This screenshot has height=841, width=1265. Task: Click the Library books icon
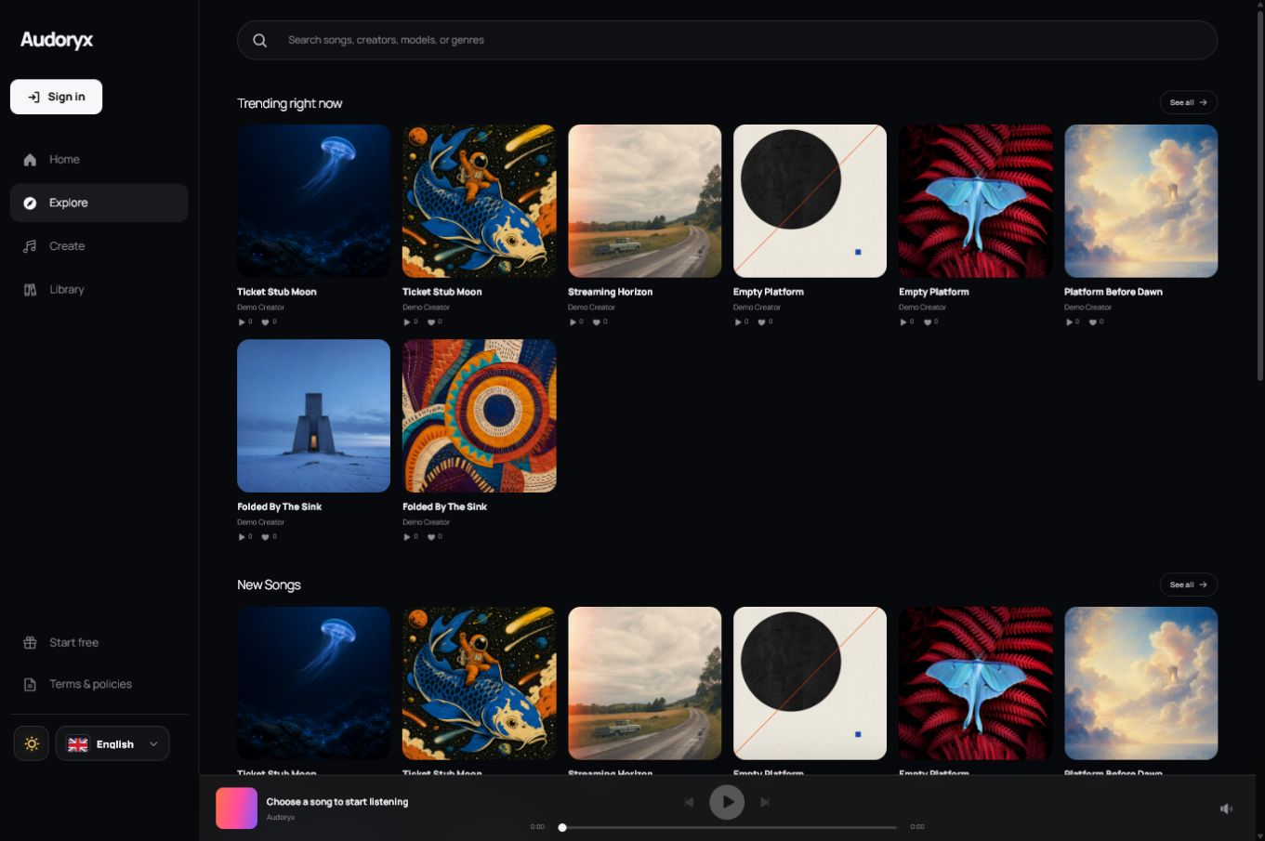(x=30, y=290)
